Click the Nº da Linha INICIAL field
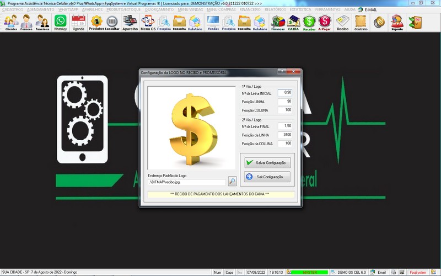Screen dimensions: 441x276 [x=285, y=93]
